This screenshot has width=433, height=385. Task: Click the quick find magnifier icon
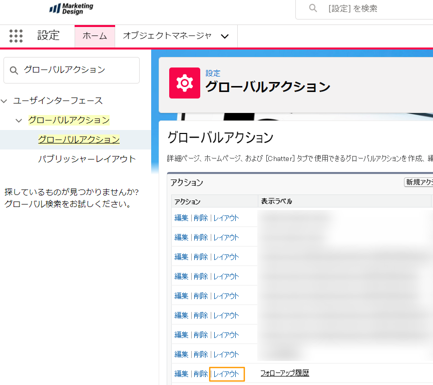click(x=14, y=70)
